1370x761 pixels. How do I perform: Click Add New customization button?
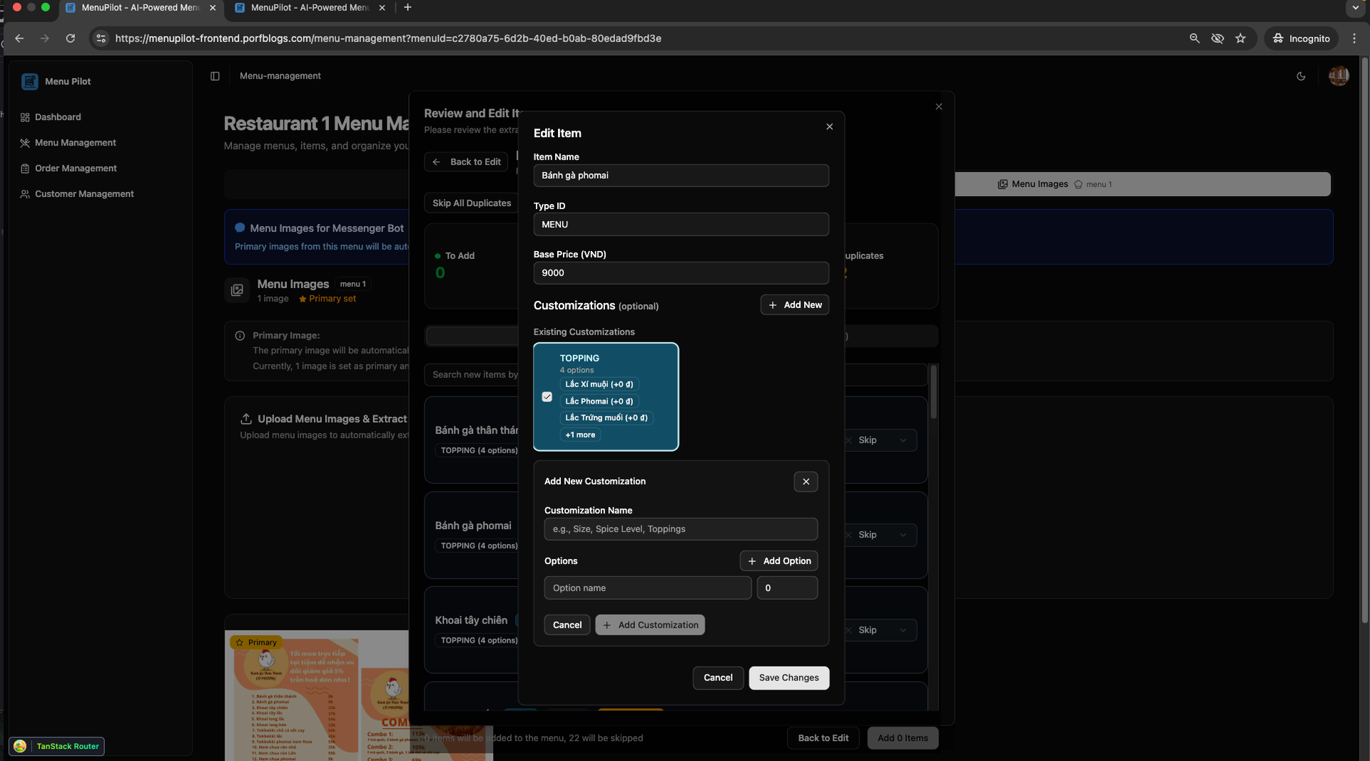coord(795,305)
